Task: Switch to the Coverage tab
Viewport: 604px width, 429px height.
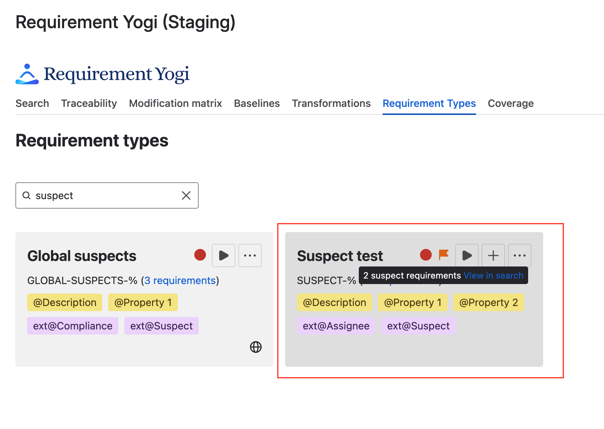Action: 511,104
